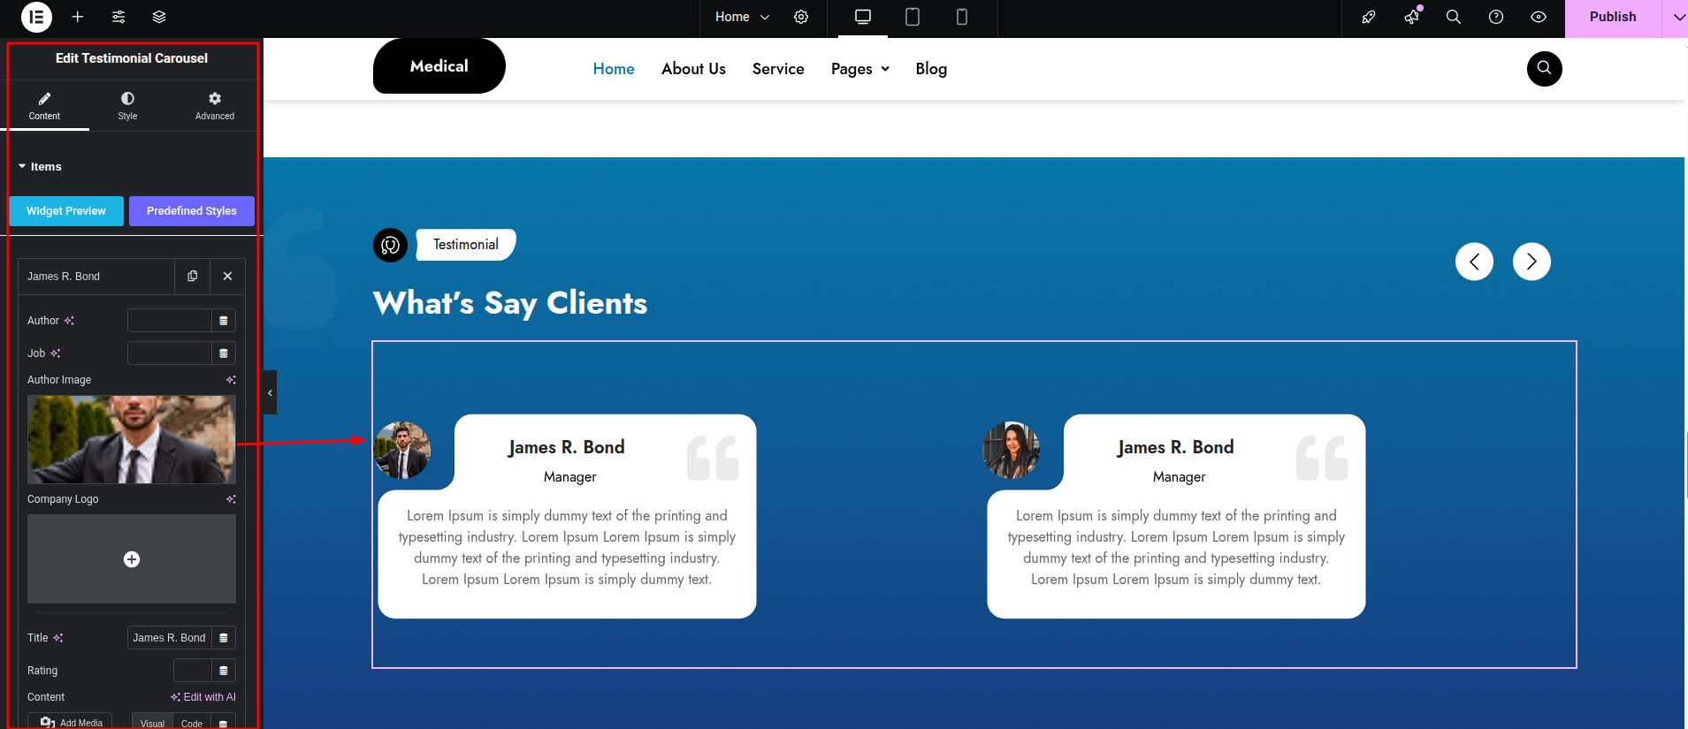1688x729 pixels.
Task: Switch to tablet responsive view
Action: (913, 17)
